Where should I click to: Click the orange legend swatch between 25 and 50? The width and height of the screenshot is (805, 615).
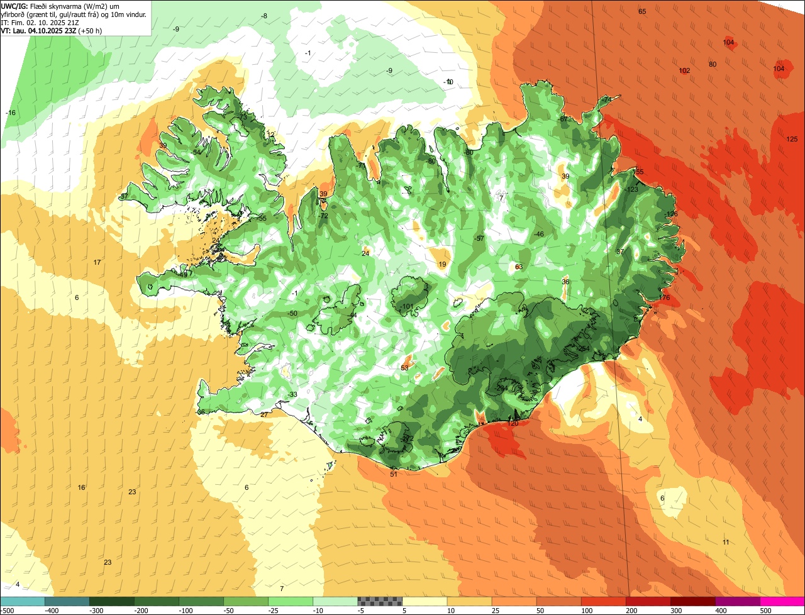pyautogui.click(x=514, y=601)
